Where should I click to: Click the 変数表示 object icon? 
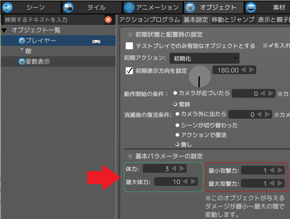(x=22, y=62)
